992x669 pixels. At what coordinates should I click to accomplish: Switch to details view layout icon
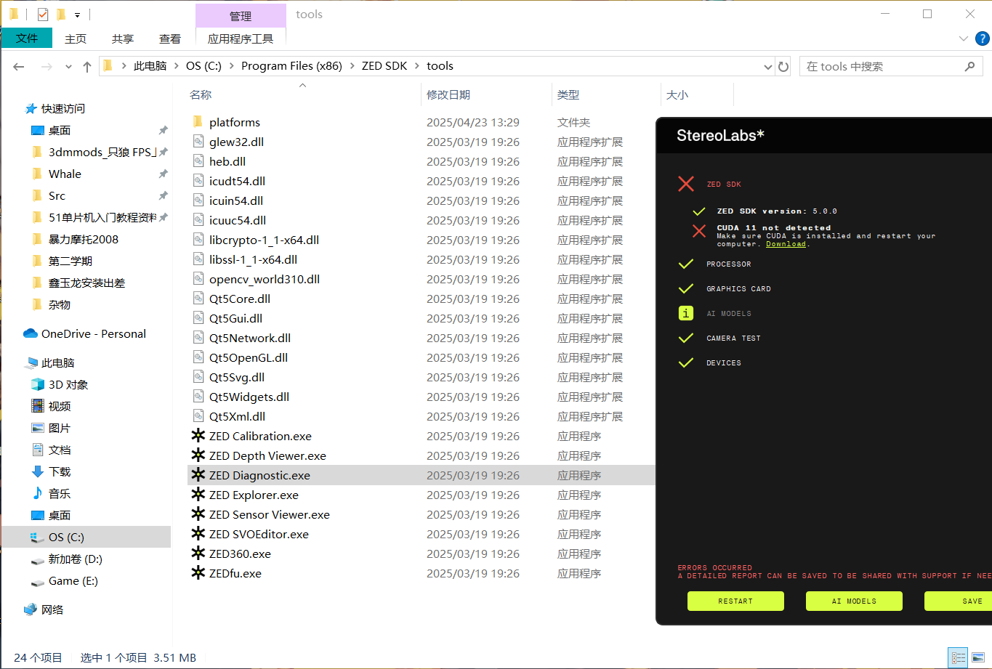(x=959, y=658)
